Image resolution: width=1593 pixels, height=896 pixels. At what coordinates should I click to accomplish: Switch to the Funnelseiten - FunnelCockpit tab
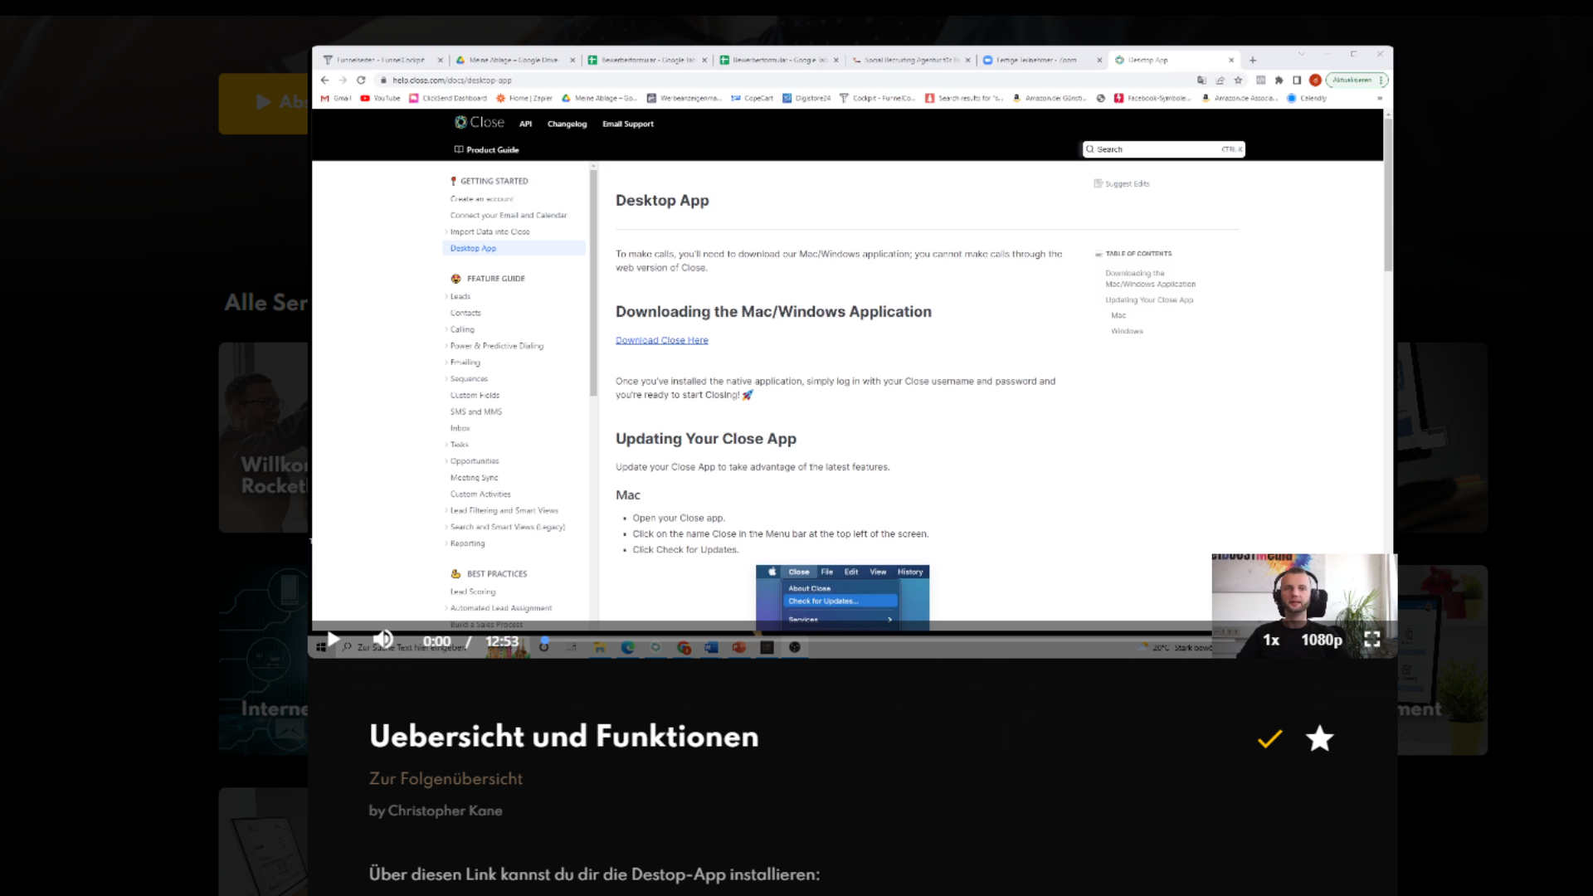coord(382,60)
